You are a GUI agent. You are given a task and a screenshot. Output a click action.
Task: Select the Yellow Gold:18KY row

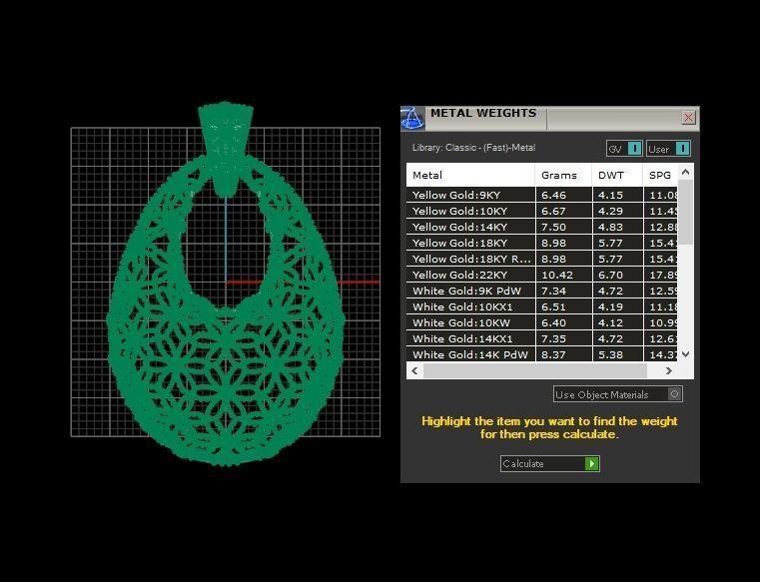542,243
